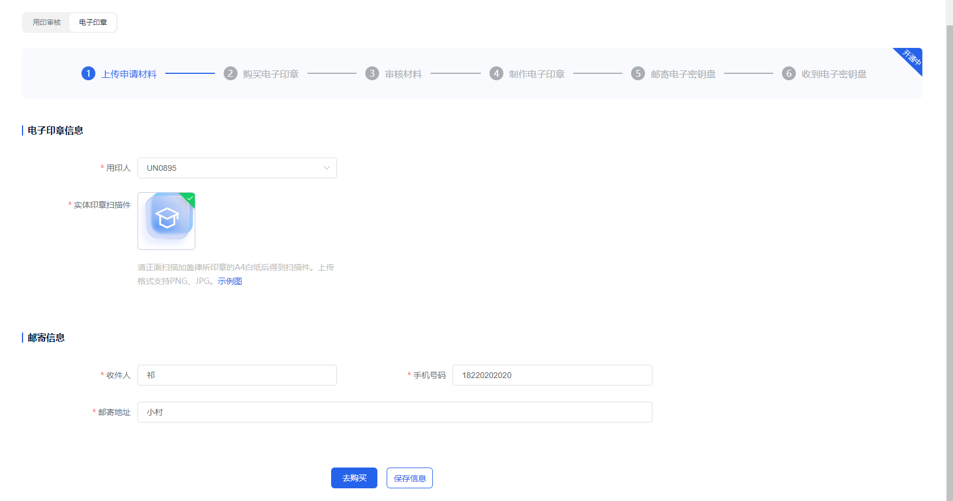953x501 pixels.
Task: Click the 邮寄电子密钥盘 step label
Action: pos(683,74)
